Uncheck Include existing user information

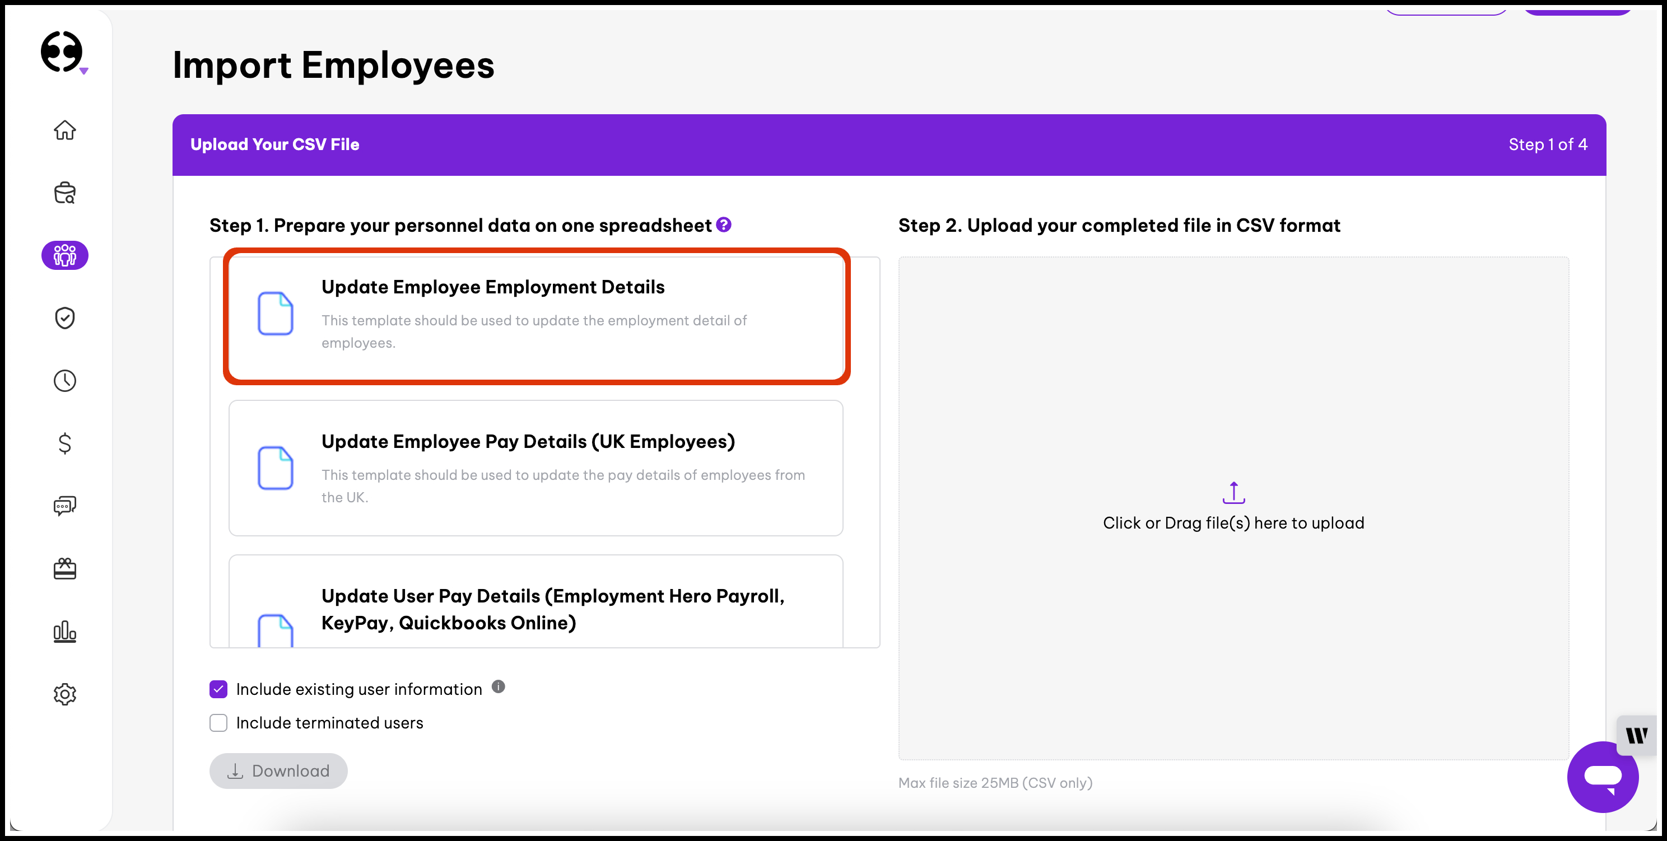tap(218, 689)
